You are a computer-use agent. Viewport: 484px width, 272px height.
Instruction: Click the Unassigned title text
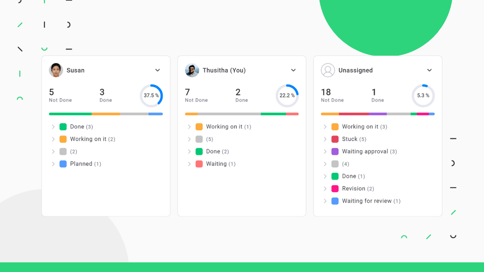(355, 70)
